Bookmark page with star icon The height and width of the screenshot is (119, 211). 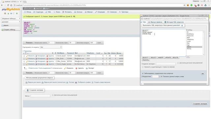coord(184,5)
